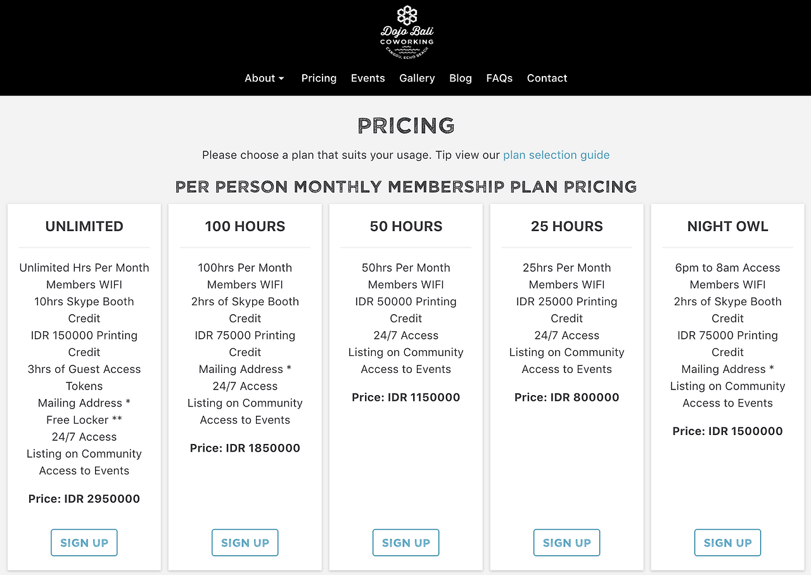
Task: Open the Gallery nav item
Action: tap(417, 78)
